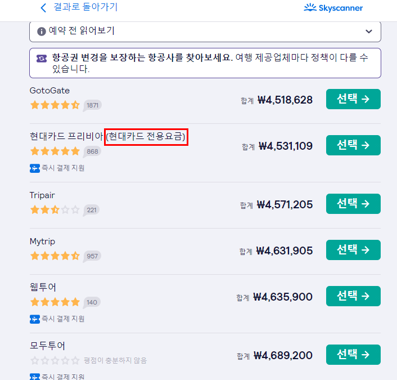Choose the Mytrip ₩4,631,905 선택 button
397x380 pixels.
tap(353, 250)
